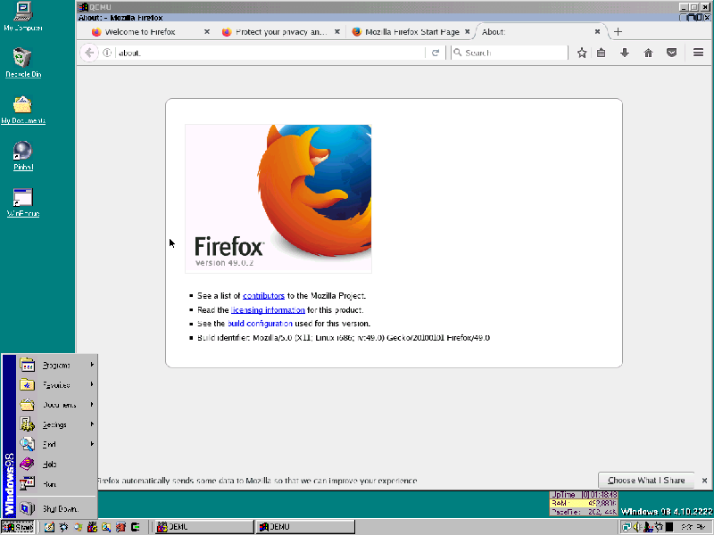Click the first quick launch icon beside Start
This screenshot has height=535, width=714.
point(49,527)
